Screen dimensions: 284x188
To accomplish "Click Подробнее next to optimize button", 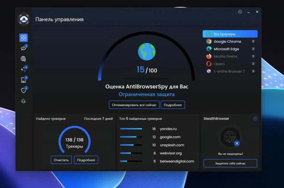I will (173, 105).
